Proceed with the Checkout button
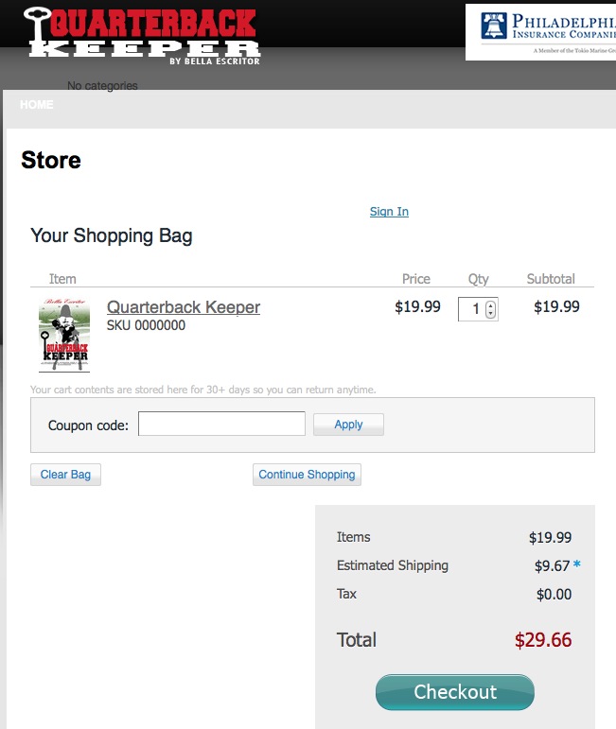Screen dimensions: 616x729 pyautogui.click(x=455, y=692)
